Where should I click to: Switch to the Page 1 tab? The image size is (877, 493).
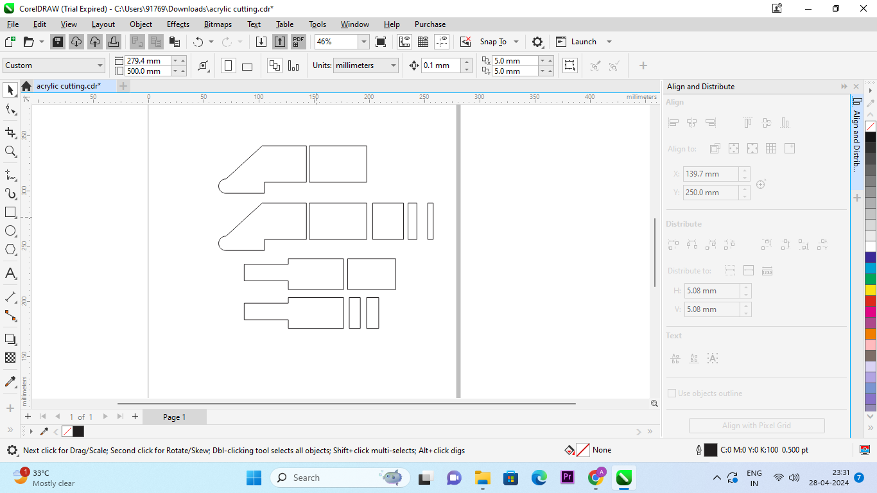click(174, 417)
